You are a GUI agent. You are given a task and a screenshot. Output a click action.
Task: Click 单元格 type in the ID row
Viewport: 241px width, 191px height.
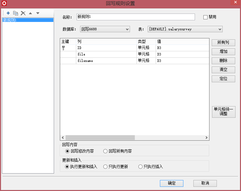pos(146,48)
